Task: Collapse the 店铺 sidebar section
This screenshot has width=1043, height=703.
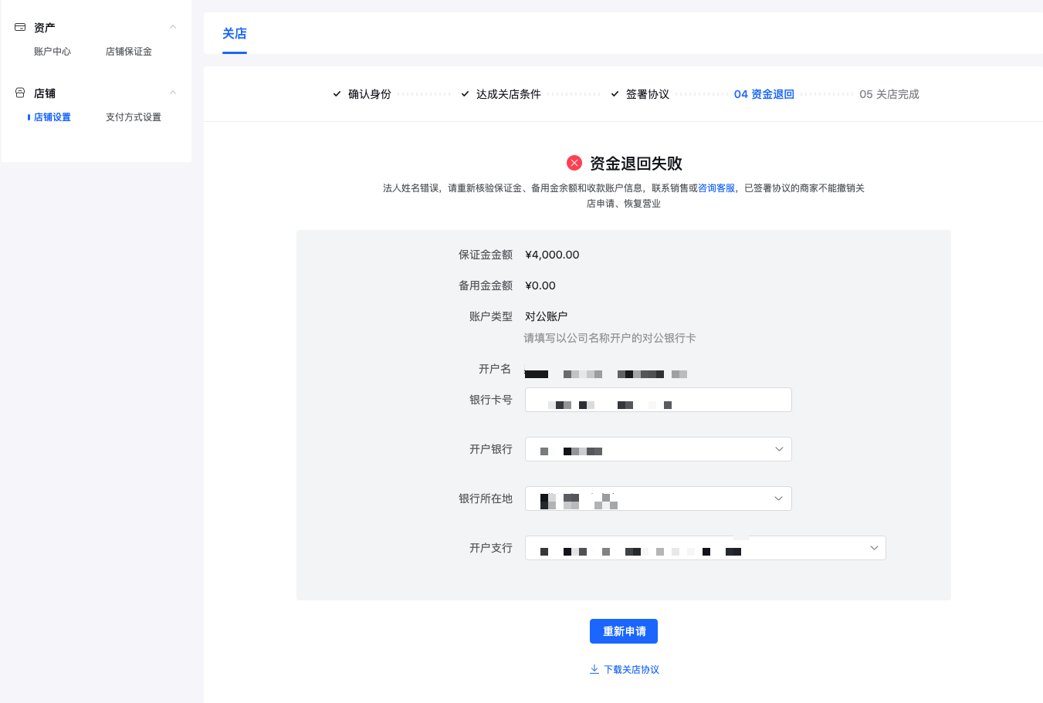Action: point(172,90)
